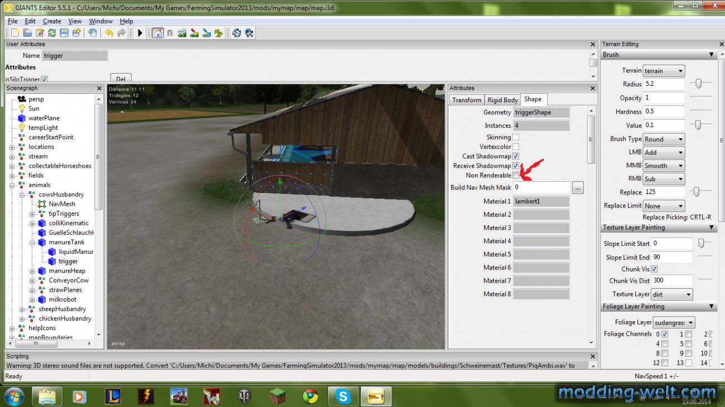Collapse the Texture Layer Painting section header

(x=658, y=227)
